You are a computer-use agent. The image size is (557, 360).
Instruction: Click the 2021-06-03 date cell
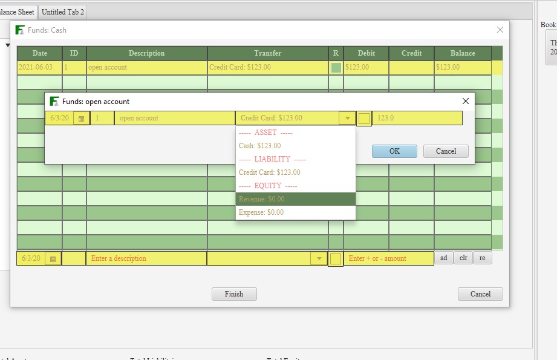coord(40,68)
